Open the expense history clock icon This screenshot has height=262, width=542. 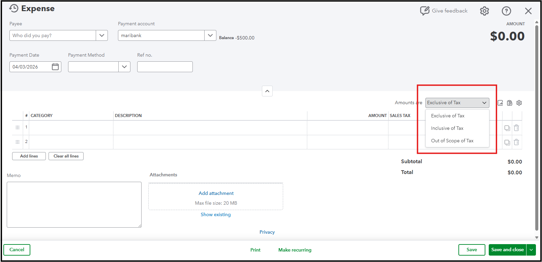(13, 8)
